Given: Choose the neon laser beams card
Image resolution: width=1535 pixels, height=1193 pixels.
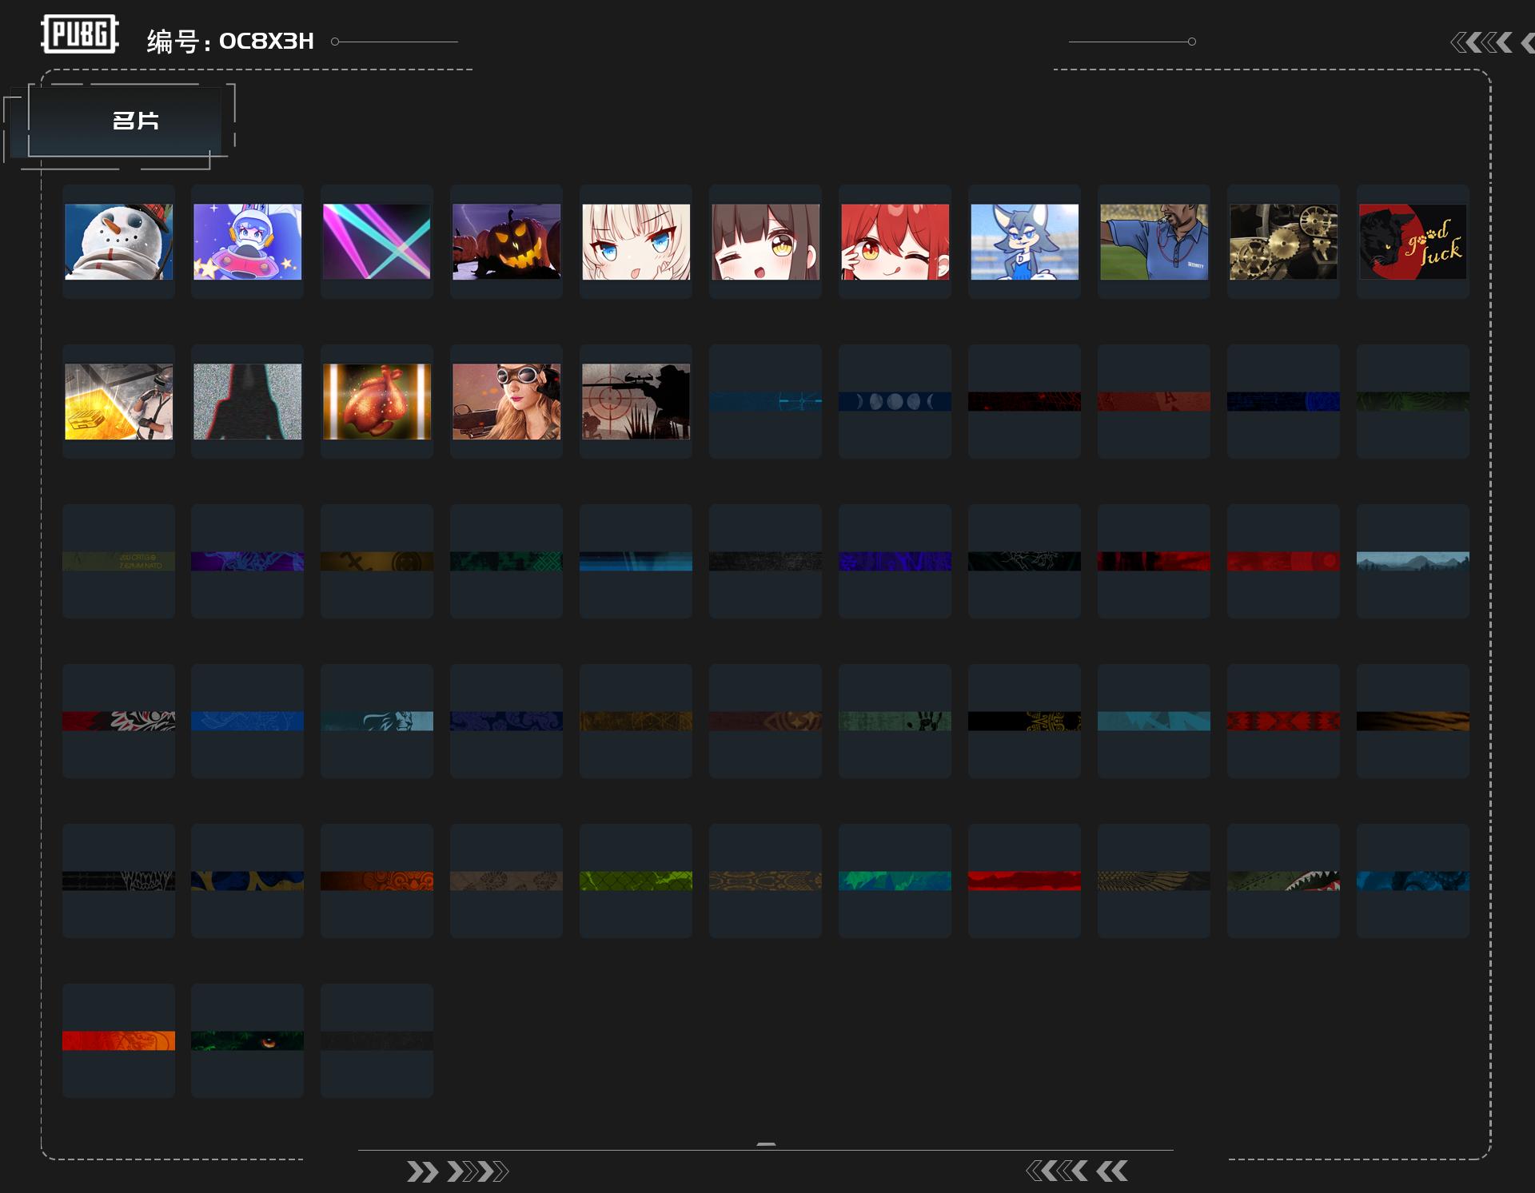Looking at the screenshot, I should coord(377,241).
